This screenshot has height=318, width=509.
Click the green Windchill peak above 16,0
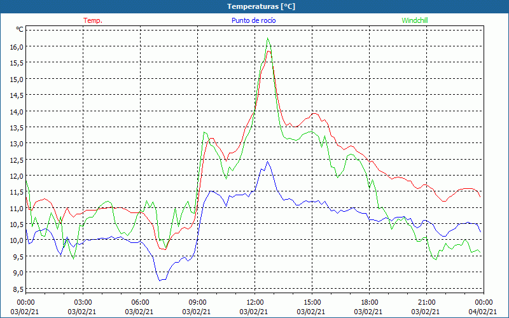[267, 38]
